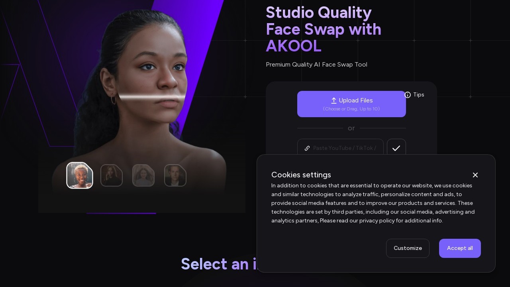Pick the man's face thumbnail
The image size is (510, 287).
175,175
